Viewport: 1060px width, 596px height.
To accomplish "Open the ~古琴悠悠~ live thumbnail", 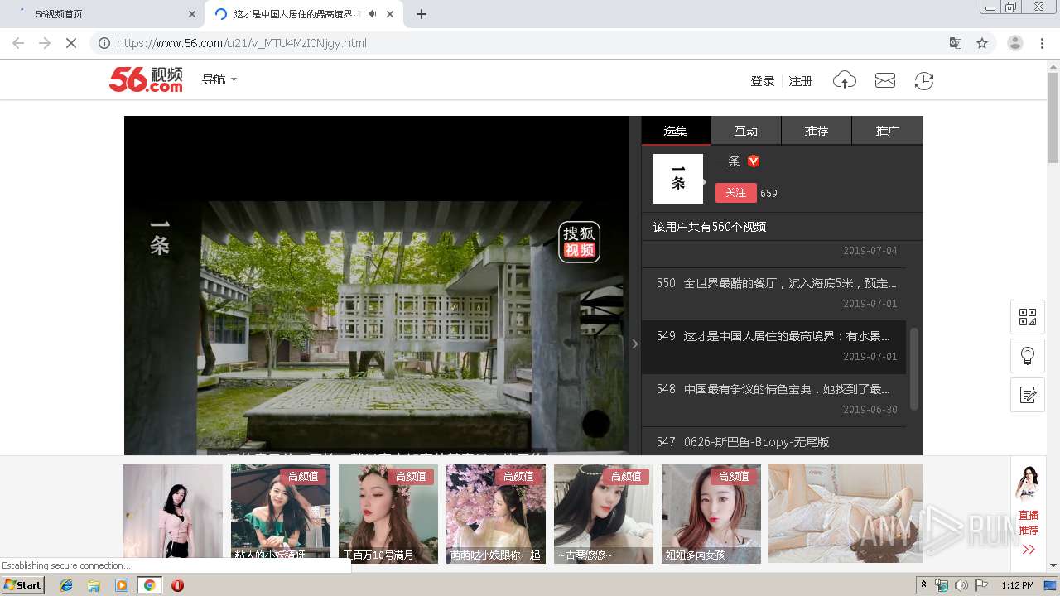I will point(604,513).
